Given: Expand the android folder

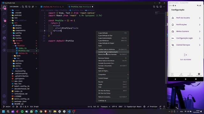Looking at the screenshot, I should coord(18,15).
